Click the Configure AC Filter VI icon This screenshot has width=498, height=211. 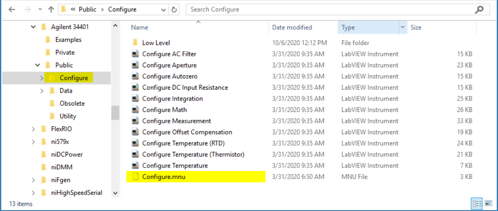[135, 54]
